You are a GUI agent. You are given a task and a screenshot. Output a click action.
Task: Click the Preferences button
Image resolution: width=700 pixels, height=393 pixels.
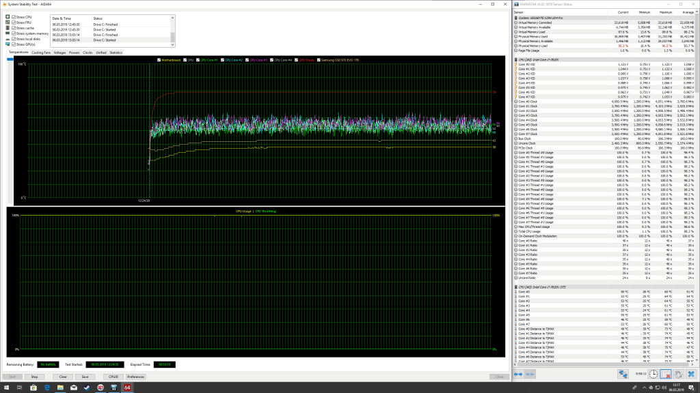135,376
